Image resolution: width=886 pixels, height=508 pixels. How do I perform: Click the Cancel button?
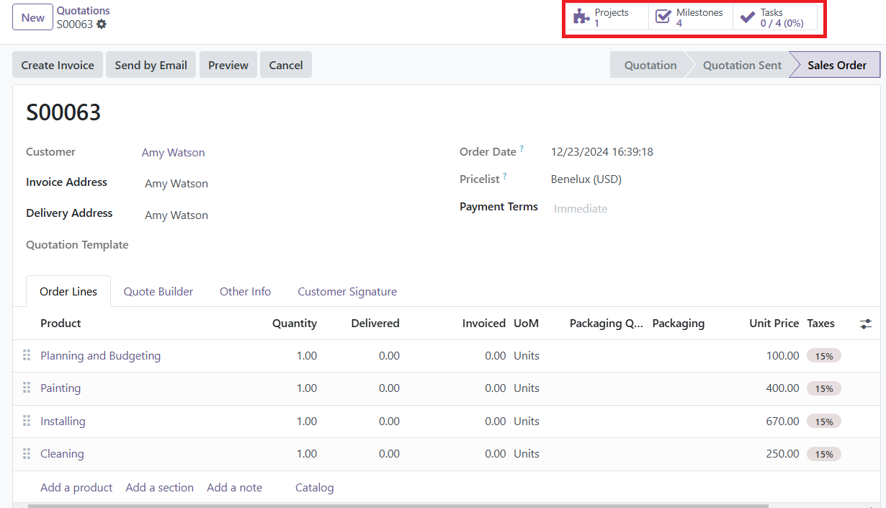coord(286,65)
